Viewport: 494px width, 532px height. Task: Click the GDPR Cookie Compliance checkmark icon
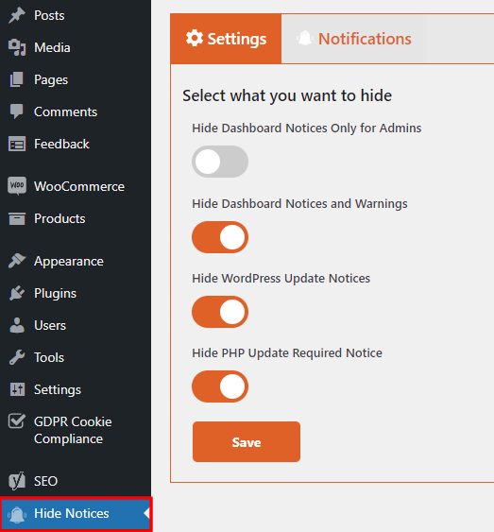coord(17,421)
